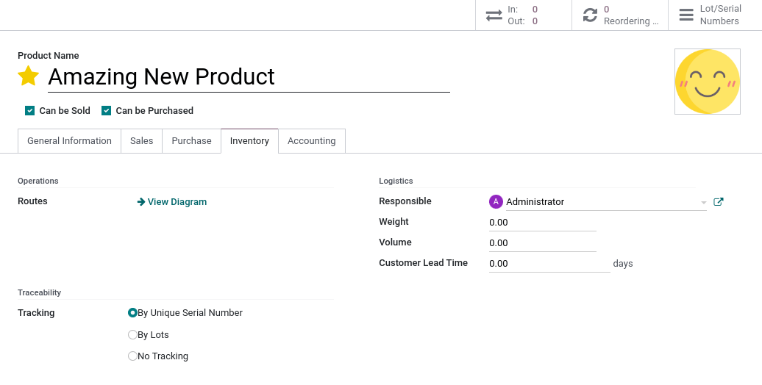The image size is (762, 385).
Task: Click the View Diagram link
Action: tap(177, 202)
